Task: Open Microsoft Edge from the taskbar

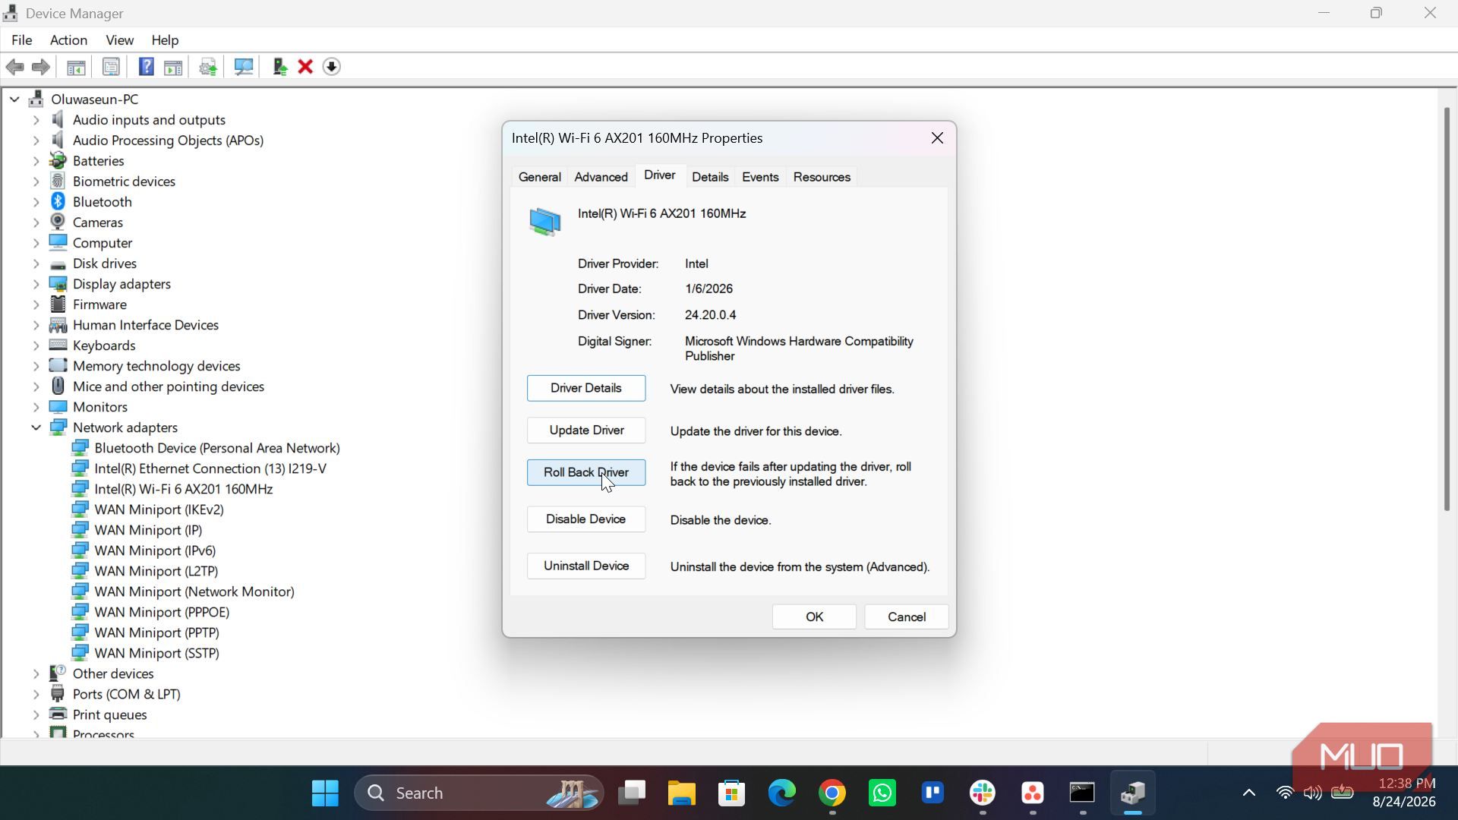Action: tap(781, 793)
